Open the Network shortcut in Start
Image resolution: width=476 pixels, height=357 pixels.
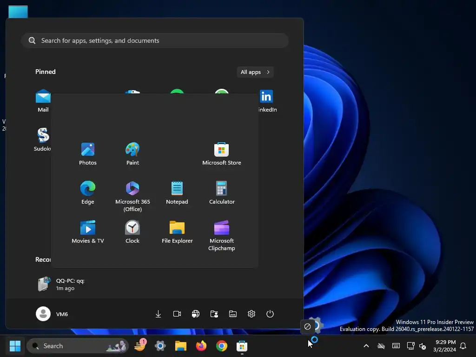(196, 314)
